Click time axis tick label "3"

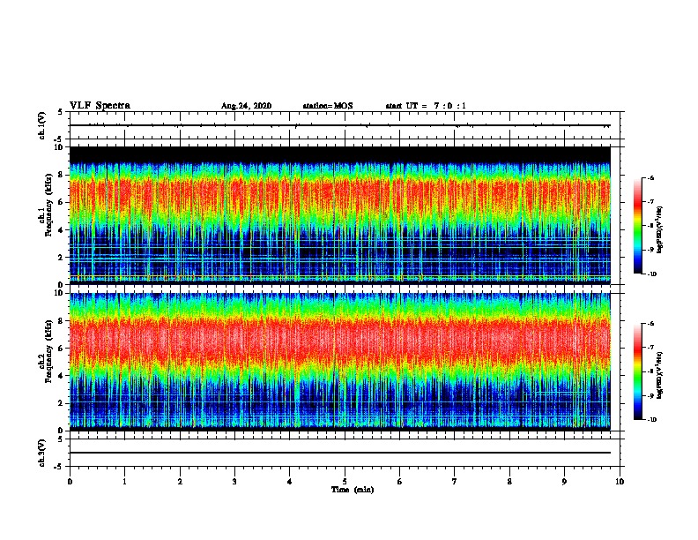234,482
